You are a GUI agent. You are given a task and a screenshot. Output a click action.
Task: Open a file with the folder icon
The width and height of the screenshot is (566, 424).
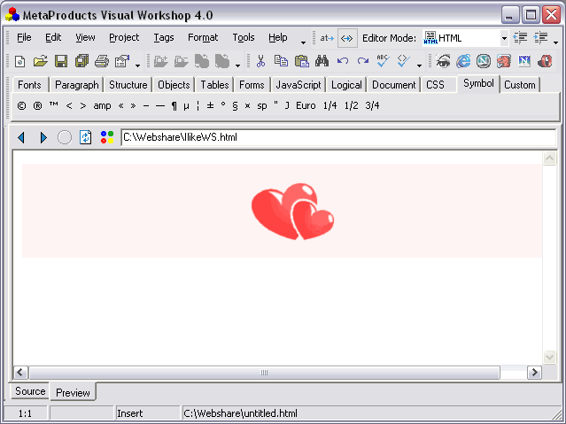[x=41, y=61]
